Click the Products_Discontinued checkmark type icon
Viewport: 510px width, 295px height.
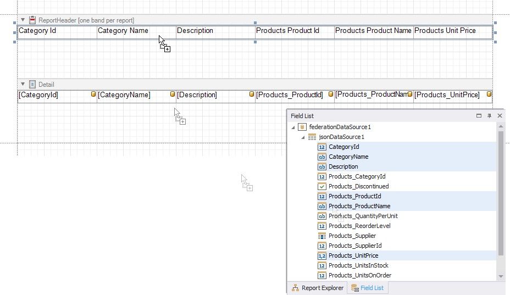click(x=322, y=186)
